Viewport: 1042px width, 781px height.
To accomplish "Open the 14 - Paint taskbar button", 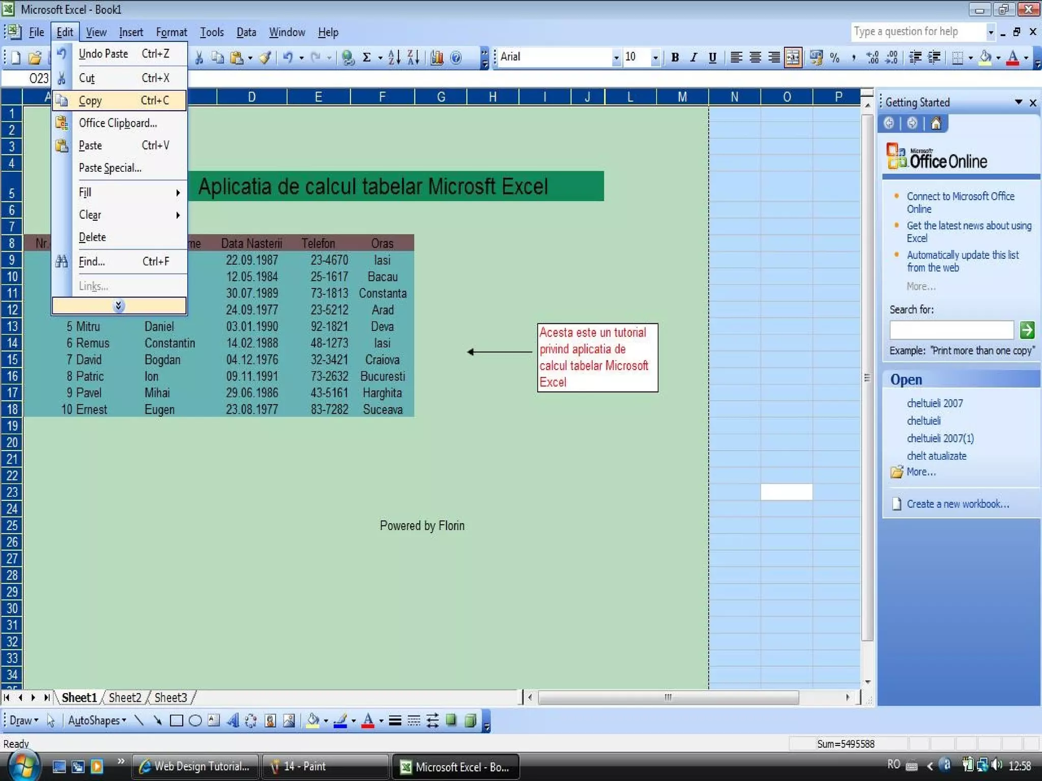I will click(x=325, y=766).
